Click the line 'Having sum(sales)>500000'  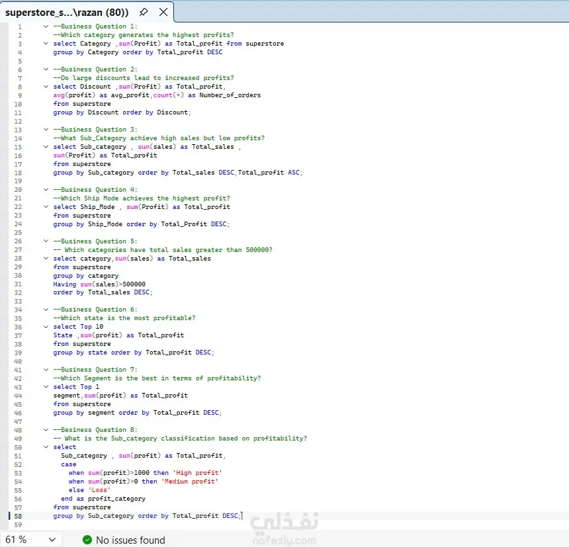point(99,284)
